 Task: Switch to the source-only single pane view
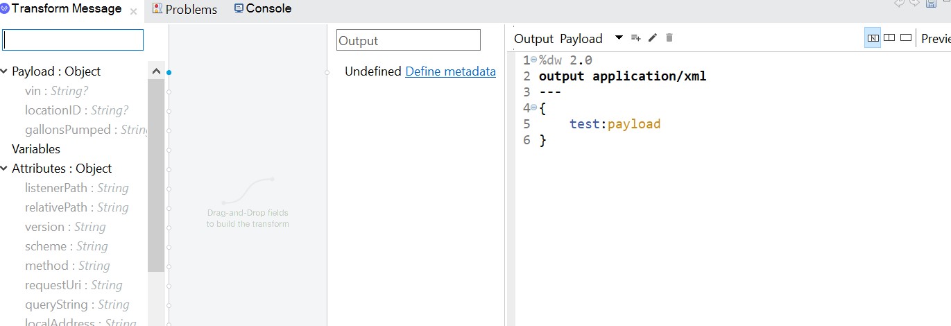tap(905, 38)
